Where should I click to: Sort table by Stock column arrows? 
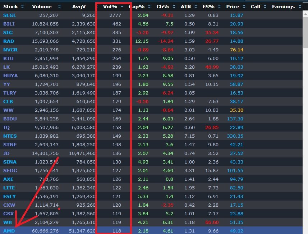22,7
